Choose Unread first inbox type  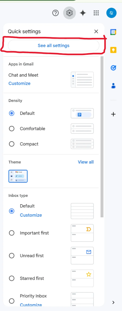(x=12, y=256)
